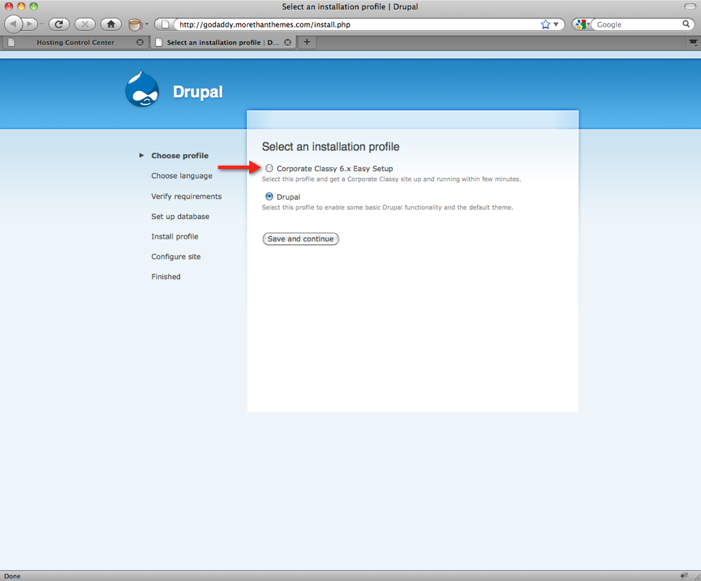Open the Google search engine selector

point(582,25)
